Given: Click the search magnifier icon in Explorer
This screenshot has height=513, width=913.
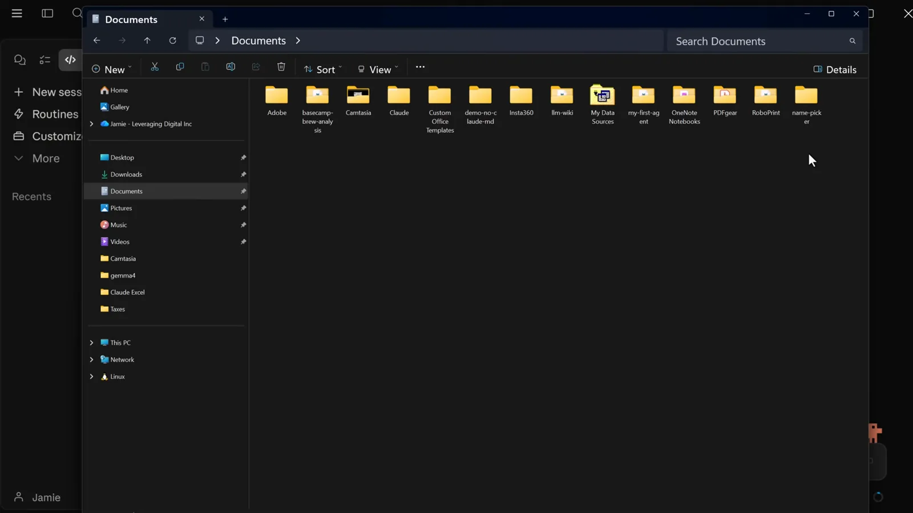Looking at the screenshot, I should pyautogui.click(x=852, y=41).
